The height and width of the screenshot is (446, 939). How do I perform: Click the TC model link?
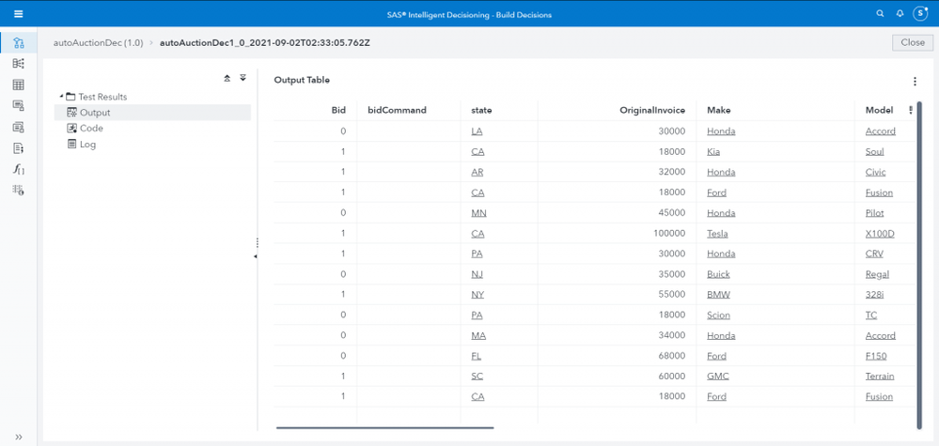coord(871,315)
